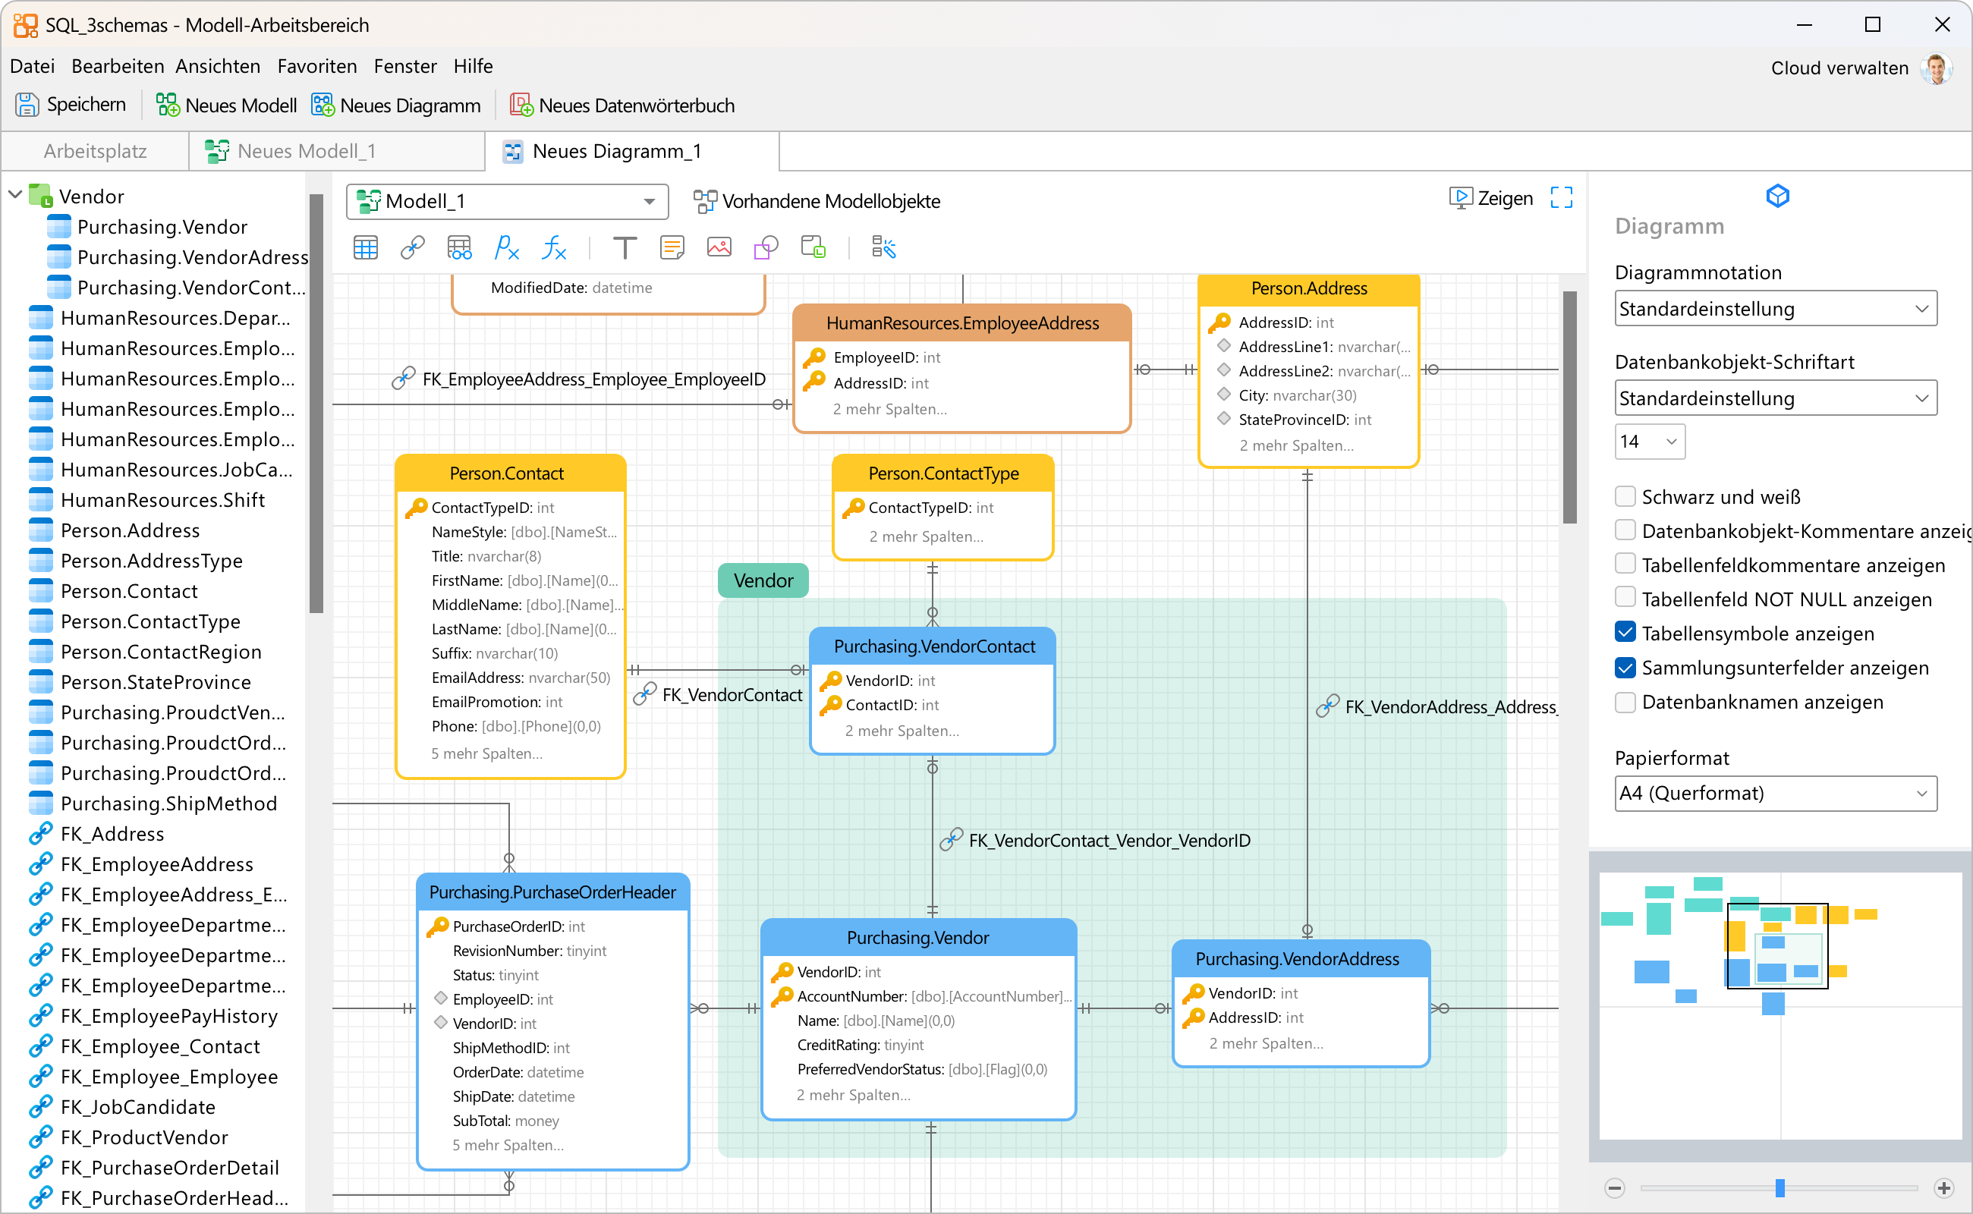This screenshot has height=1214, width=1973.
Task: Open the Papierformat A4 dropdown
Action: [1776, 794]
